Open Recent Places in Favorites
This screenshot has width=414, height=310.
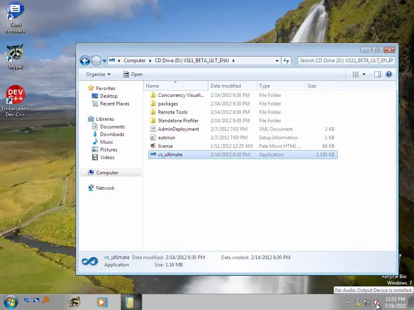coord(114,104)
